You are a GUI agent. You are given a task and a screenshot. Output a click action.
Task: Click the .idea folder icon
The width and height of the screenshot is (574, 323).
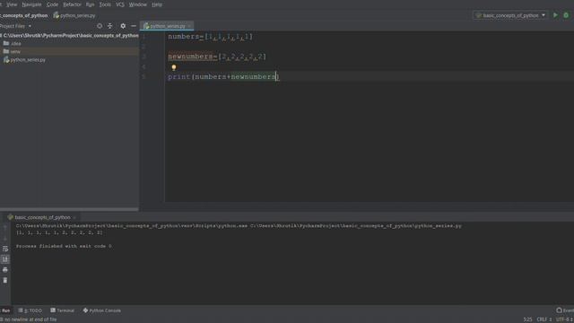click(6, 43)
